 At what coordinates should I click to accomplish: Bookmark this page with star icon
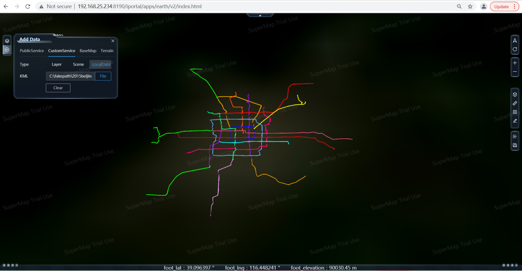[x=470, y=6]
